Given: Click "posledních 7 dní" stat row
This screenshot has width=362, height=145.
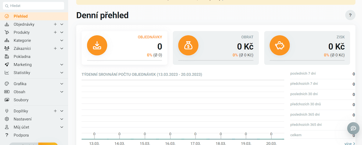Looking at the screenshot, I should tap(323, 74).
